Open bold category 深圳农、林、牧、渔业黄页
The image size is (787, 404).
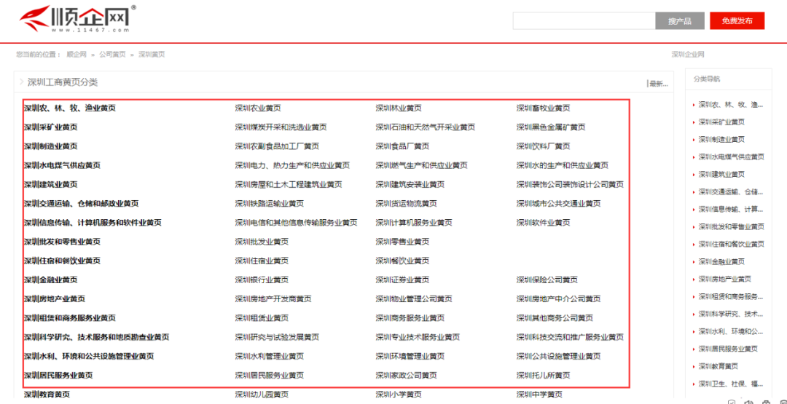[x=70, y=108]
